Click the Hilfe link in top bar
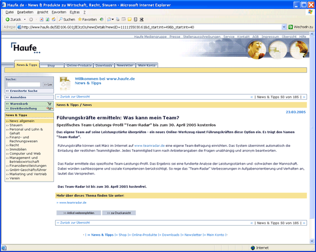The width and height of the screenshot is (316, 252). [302, 36]
